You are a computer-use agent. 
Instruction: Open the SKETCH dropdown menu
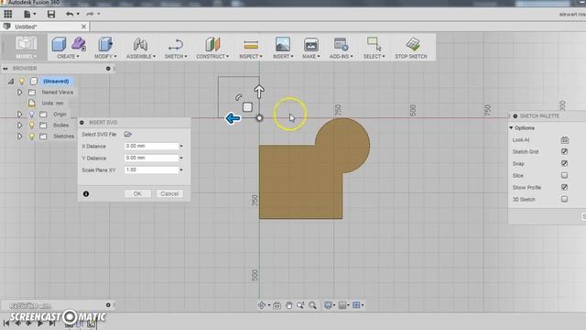pos(176,57)
